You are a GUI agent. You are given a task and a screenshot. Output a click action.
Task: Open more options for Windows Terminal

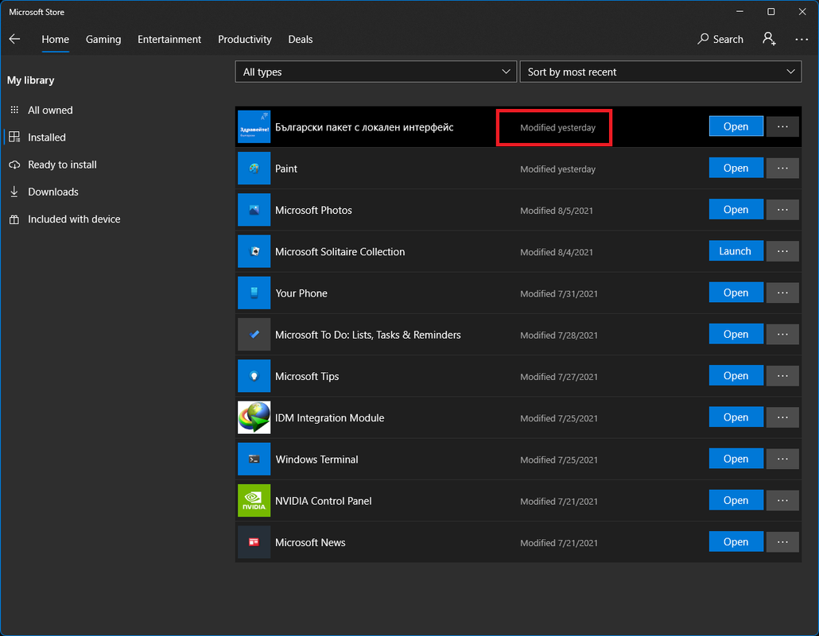[782, 459]
